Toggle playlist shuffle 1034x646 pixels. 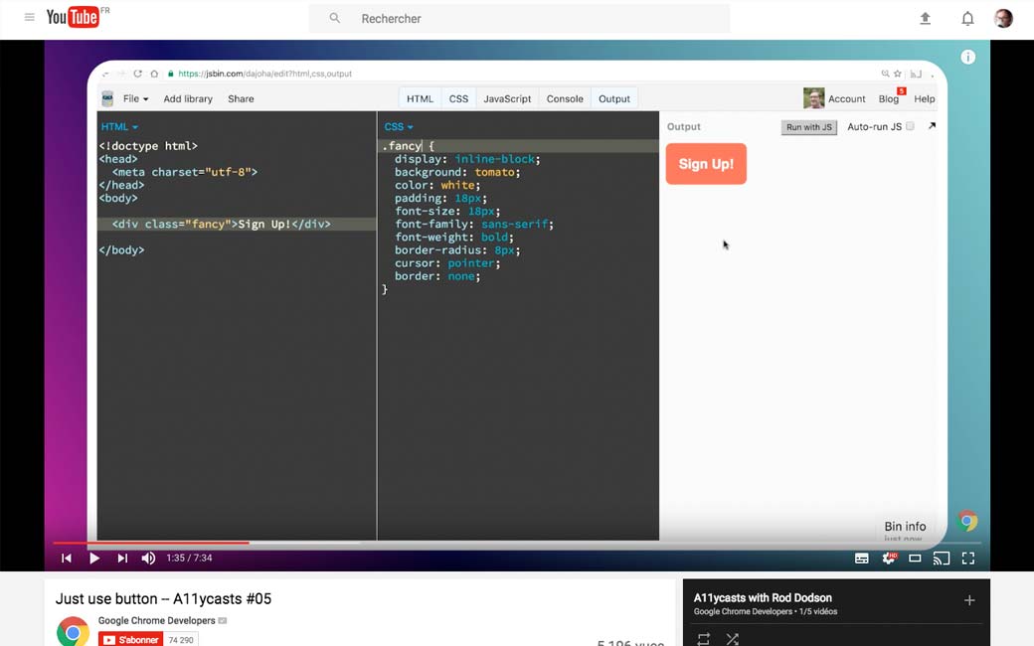(733, 639)
